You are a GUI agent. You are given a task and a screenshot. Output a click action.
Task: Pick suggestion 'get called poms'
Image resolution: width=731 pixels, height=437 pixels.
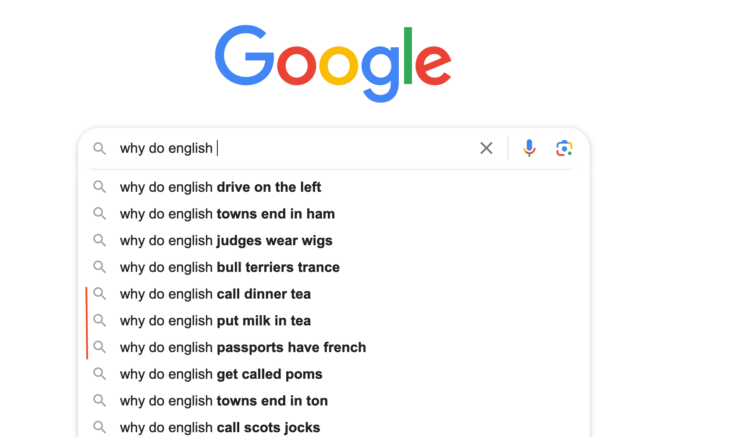click(x=334, y=374)
